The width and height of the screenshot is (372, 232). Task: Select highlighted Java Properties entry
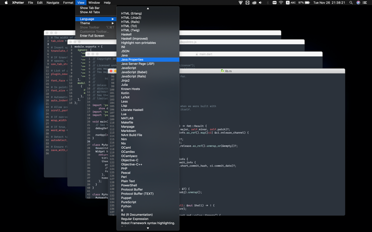click(148, 60)
